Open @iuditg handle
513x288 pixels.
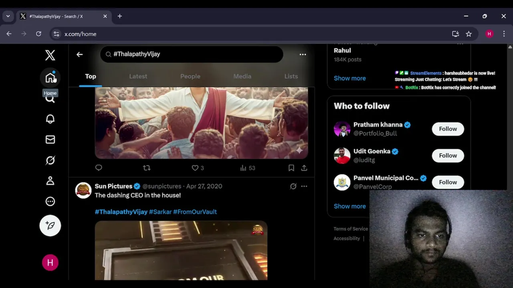tap(364, 160)
